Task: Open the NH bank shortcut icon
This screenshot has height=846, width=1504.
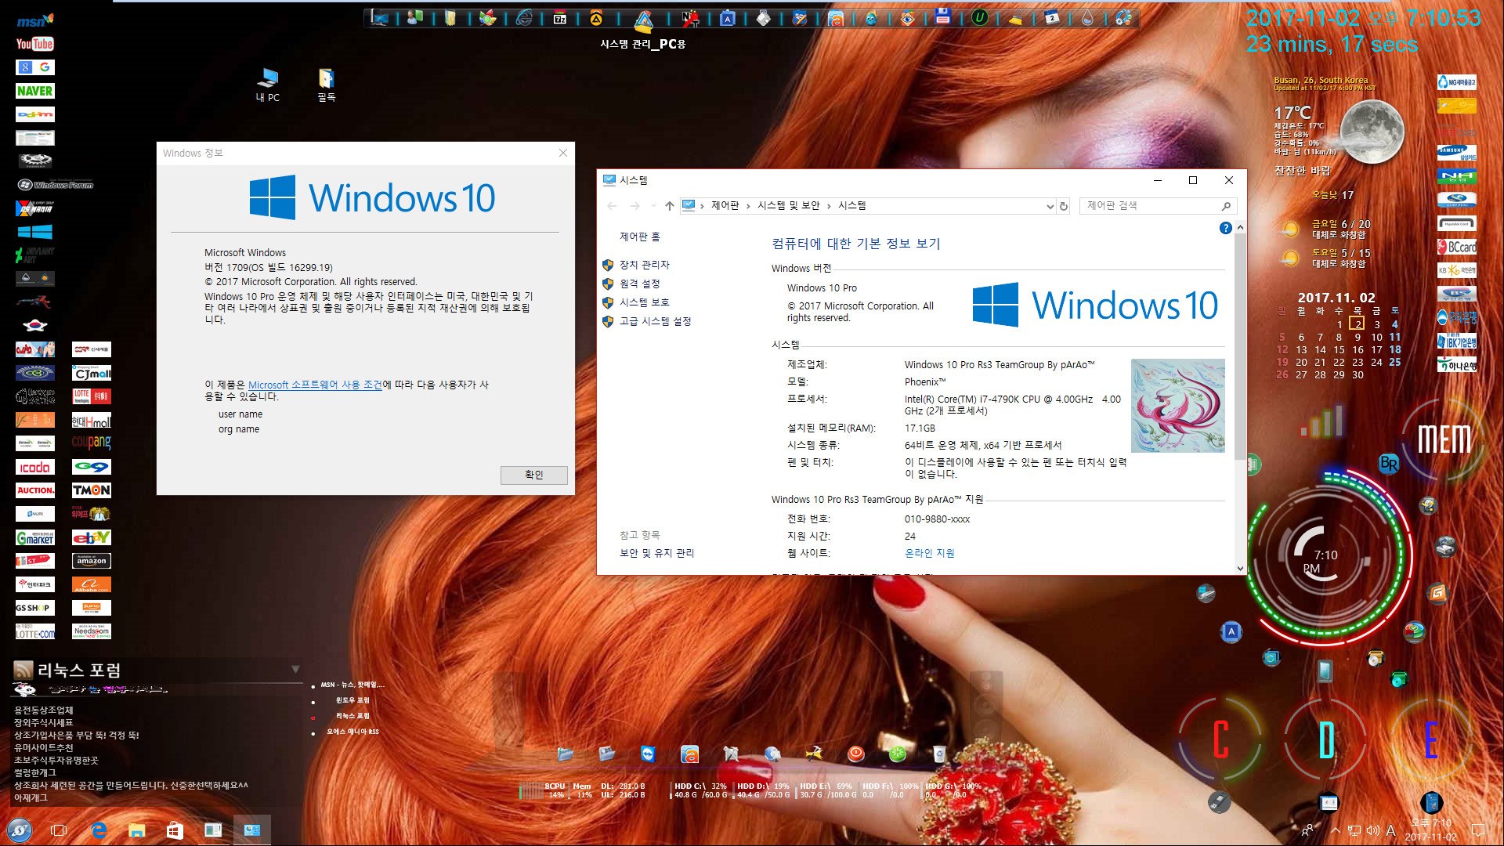Action: click(1457, 176)
